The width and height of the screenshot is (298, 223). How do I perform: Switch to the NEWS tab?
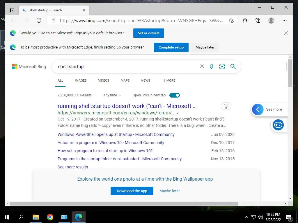146,81
